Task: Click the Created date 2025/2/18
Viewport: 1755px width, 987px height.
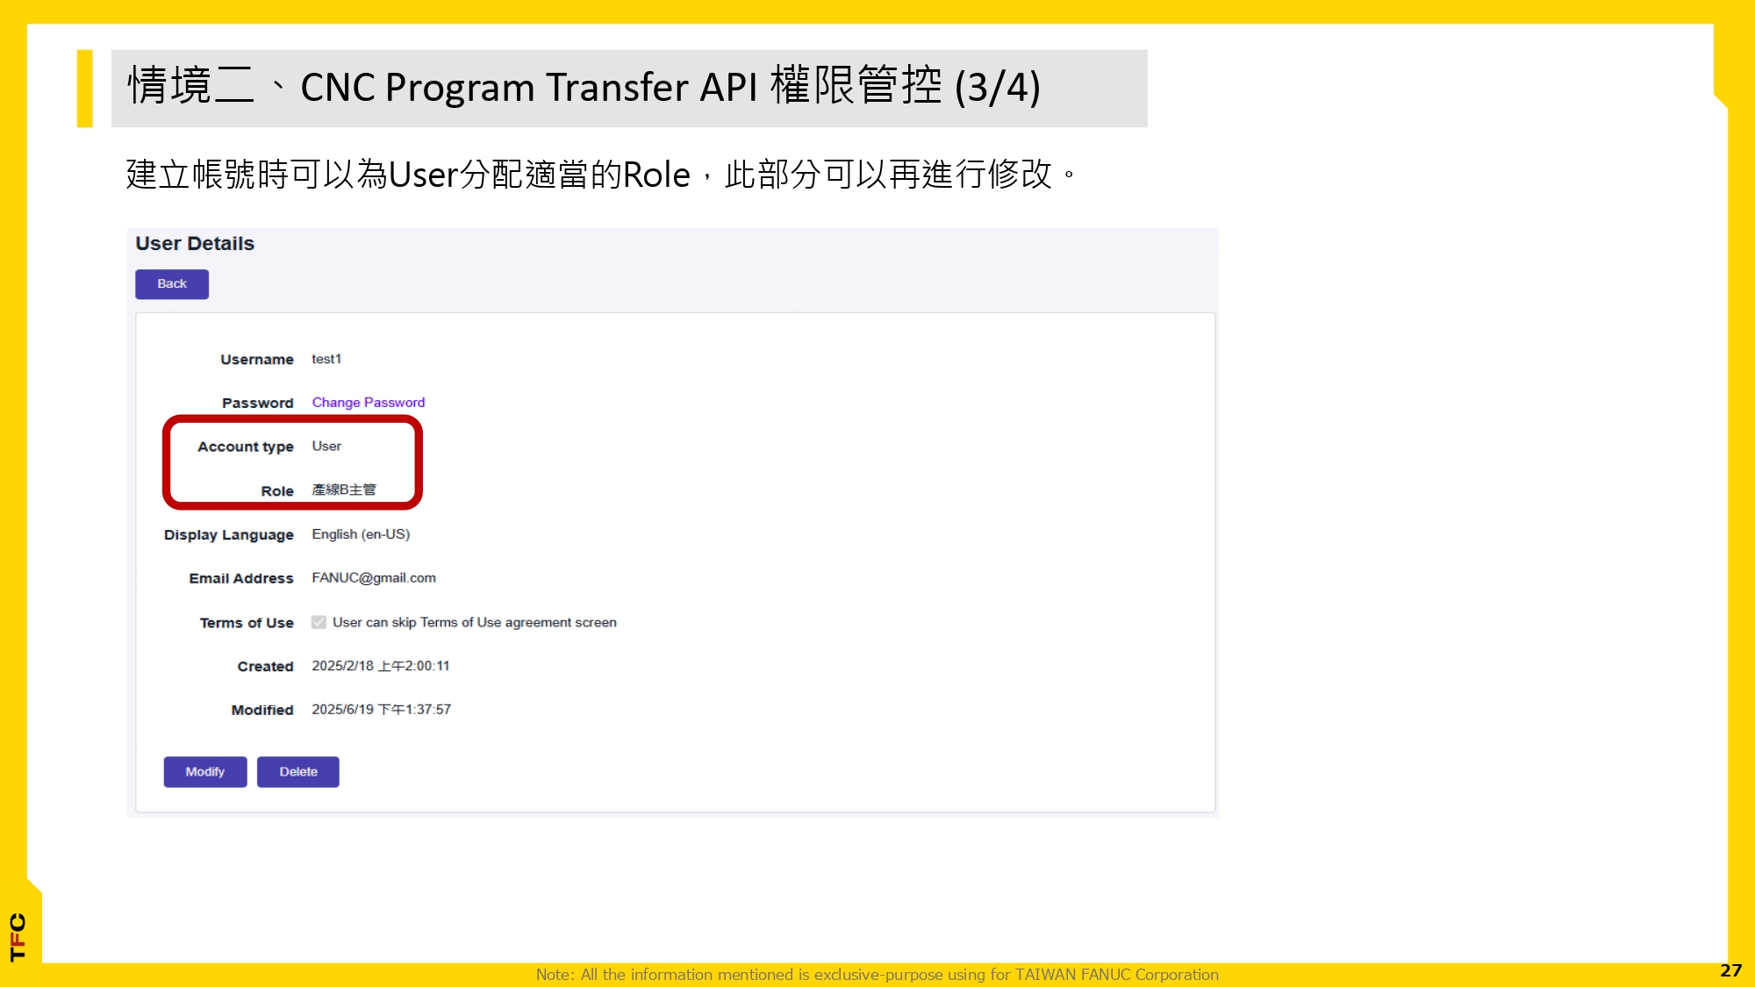Action: 381,666
